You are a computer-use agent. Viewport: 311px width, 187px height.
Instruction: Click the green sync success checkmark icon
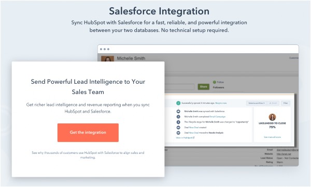tap(178, 103)
